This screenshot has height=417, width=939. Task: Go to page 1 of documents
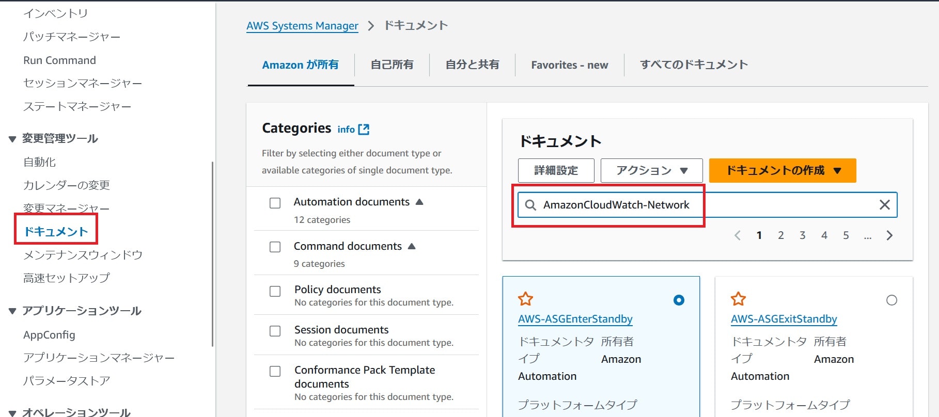pos(759,235)
